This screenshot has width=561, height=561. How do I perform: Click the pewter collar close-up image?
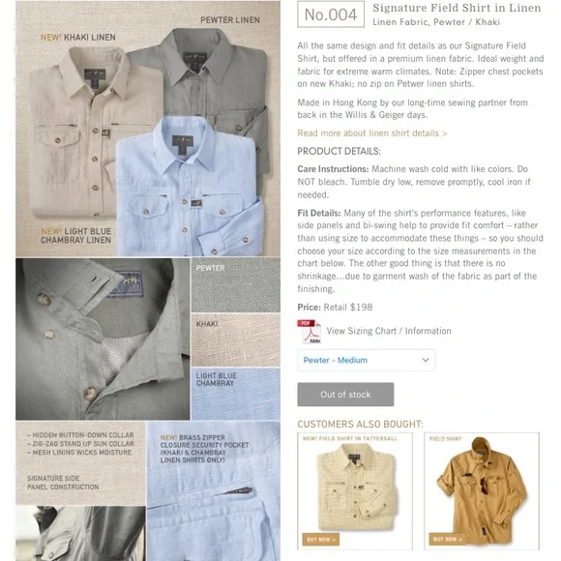coord(103,339)
